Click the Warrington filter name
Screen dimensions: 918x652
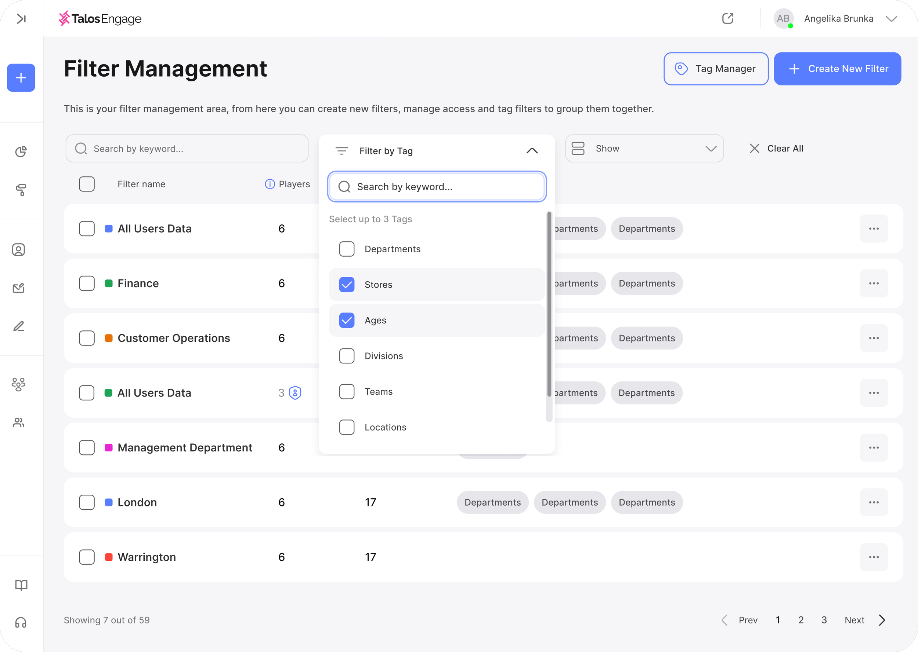tap(147, 557)
